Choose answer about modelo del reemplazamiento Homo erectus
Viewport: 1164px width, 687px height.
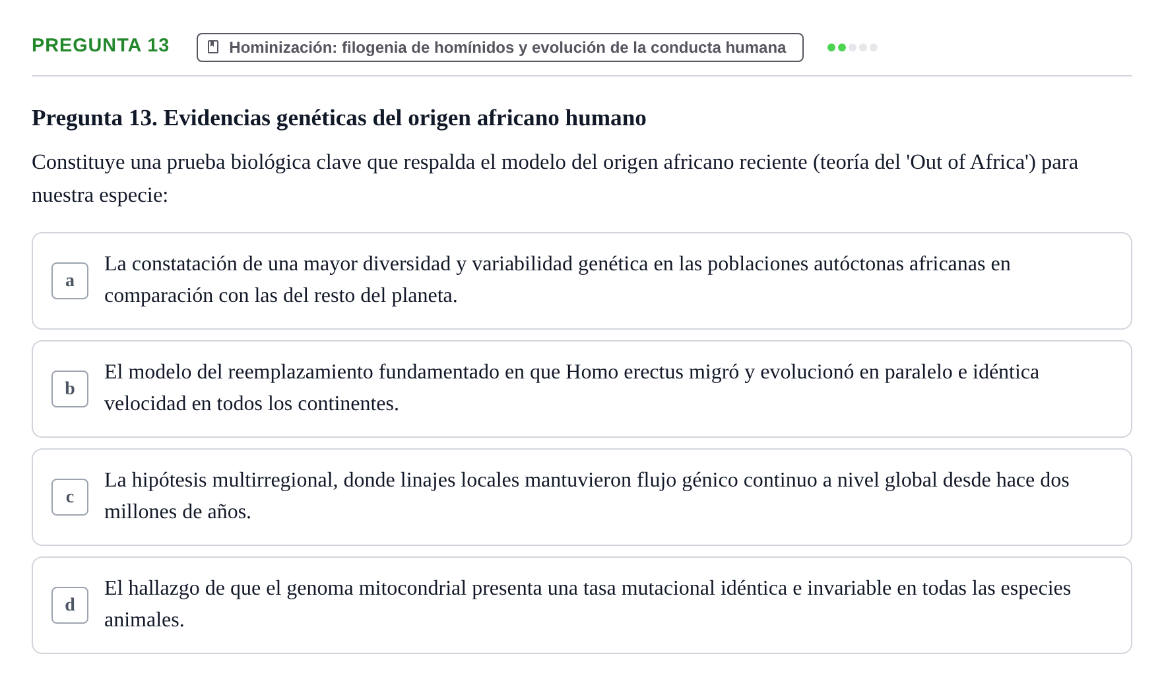click(582, 389)
